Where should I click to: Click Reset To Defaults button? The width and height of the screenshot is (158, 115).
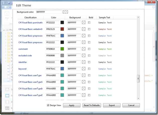(92, 105)
